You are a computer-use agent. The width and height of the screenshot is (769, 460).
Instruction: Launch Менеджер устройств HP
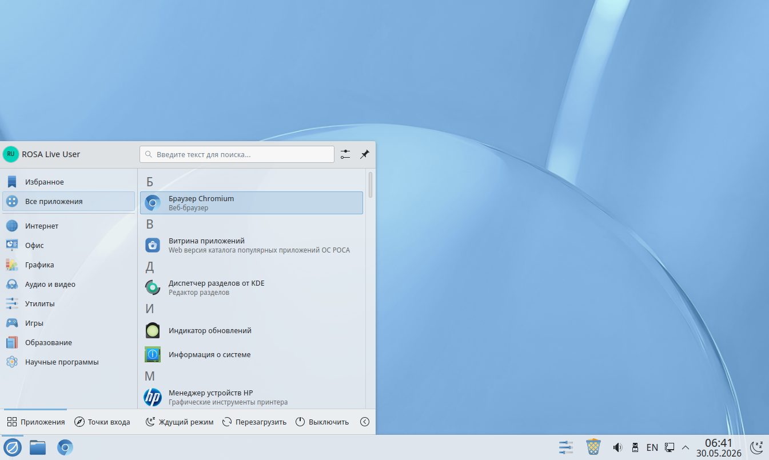tap(252, 397)
